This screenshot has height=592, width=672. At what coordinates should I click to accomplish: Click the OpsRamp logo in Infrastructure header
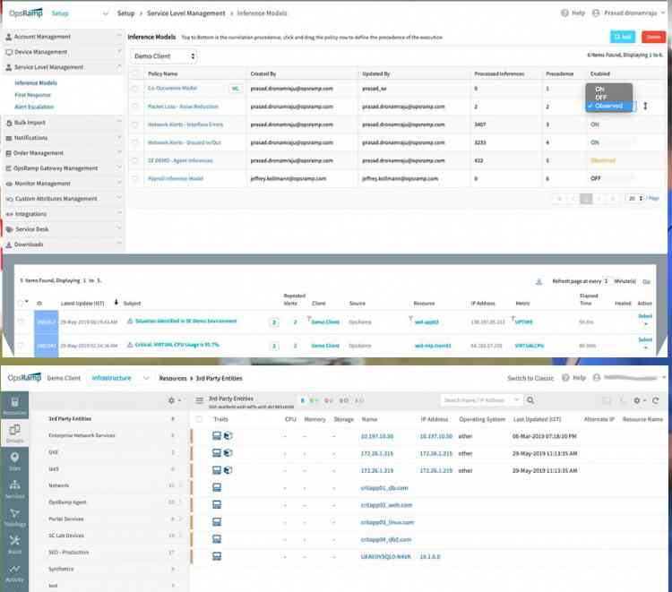coord(24,377)
